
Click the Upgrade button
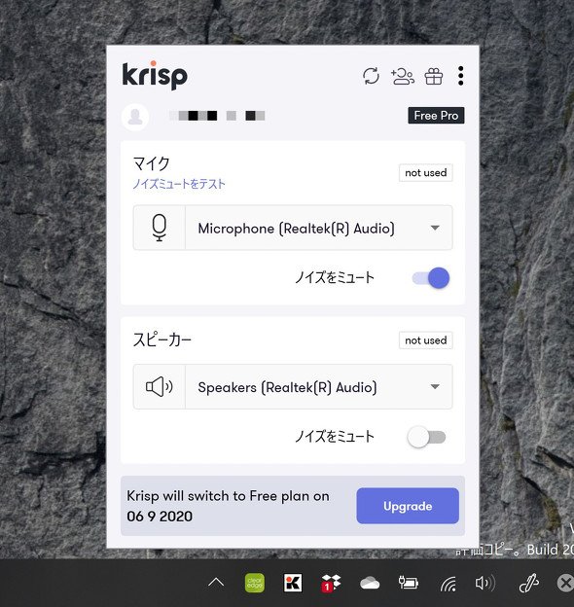tap(408, 506)
